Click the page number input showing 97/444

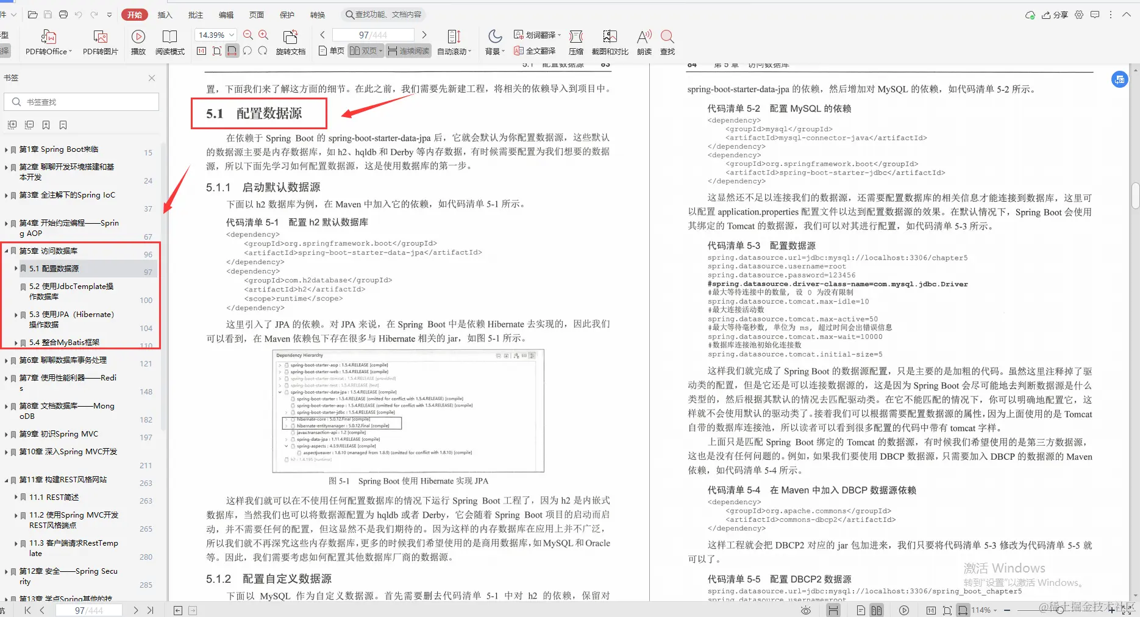372,35
